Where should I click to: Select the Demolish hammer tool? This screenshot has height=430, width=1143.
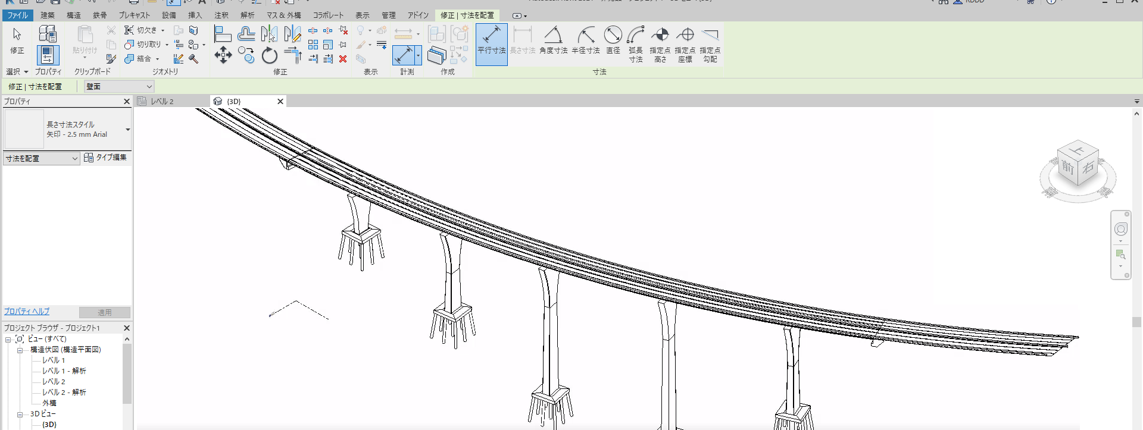(193, 59)
